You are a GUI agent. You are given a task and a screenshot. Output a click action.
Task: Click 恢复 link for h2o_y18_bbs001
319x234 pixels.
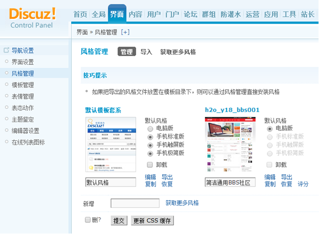286,184
